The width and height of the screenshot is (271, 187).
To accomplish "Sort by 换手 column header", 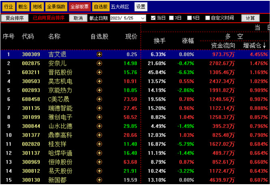I will click(x=159, y=41).
